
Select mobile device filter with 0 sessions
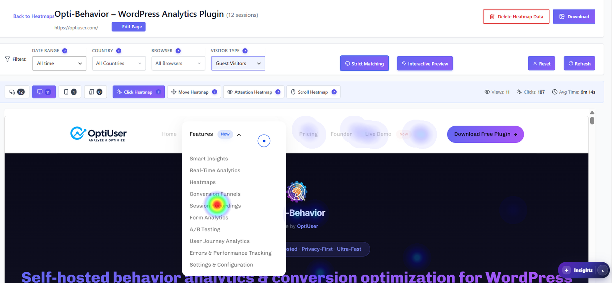[x=95, y=92]
